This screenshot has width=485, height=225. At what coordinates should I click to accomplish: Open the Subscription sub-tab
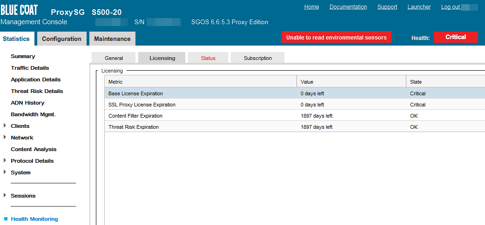pyautogui.click(x=258, y=58)
